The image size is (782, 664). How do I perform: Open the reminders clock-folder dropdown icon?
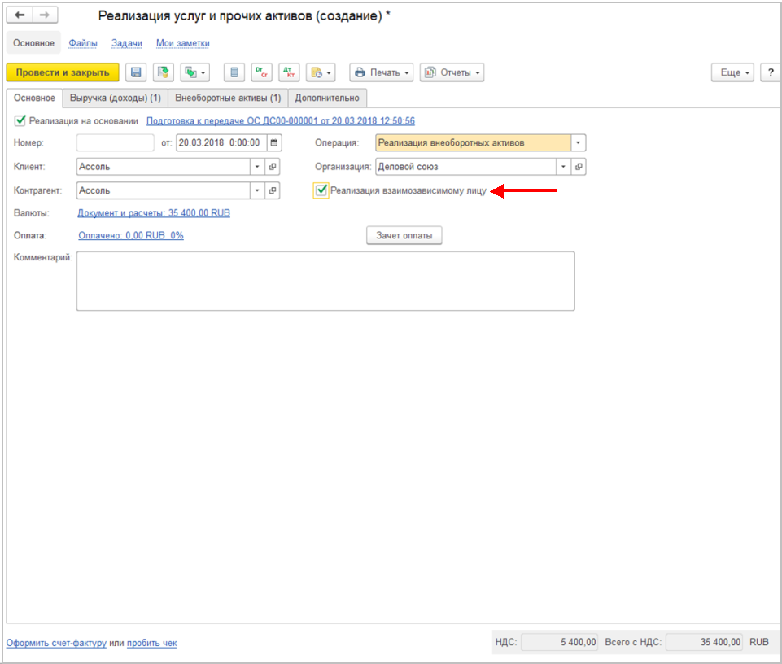click(321, 72)
